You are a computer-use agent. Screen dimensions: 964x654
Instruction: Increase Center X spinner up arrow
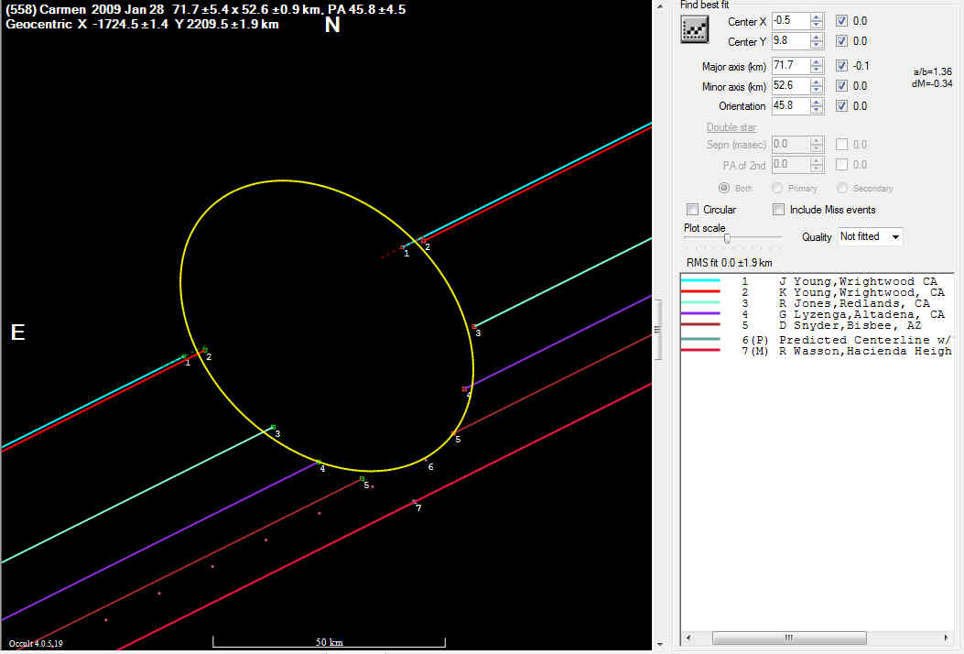point(817,17)
